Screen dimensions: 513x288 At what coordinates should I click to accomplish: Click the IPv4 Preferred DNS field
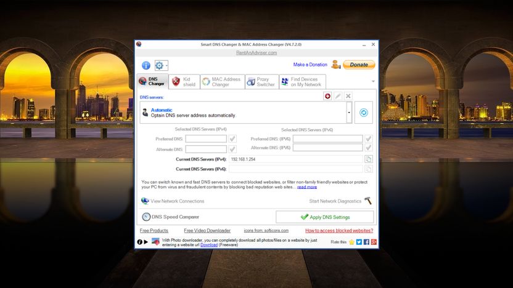(x=206, y=139)
